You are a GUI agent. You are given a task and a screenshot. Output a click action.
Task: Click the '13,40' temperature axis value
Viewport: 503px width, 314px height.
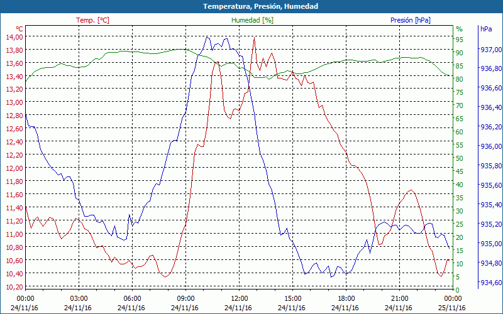pos(14,76)
